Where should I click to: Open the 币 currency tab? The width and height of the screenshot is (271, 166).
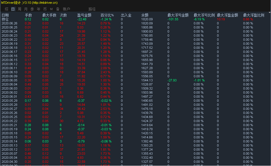tap(45, 9)
